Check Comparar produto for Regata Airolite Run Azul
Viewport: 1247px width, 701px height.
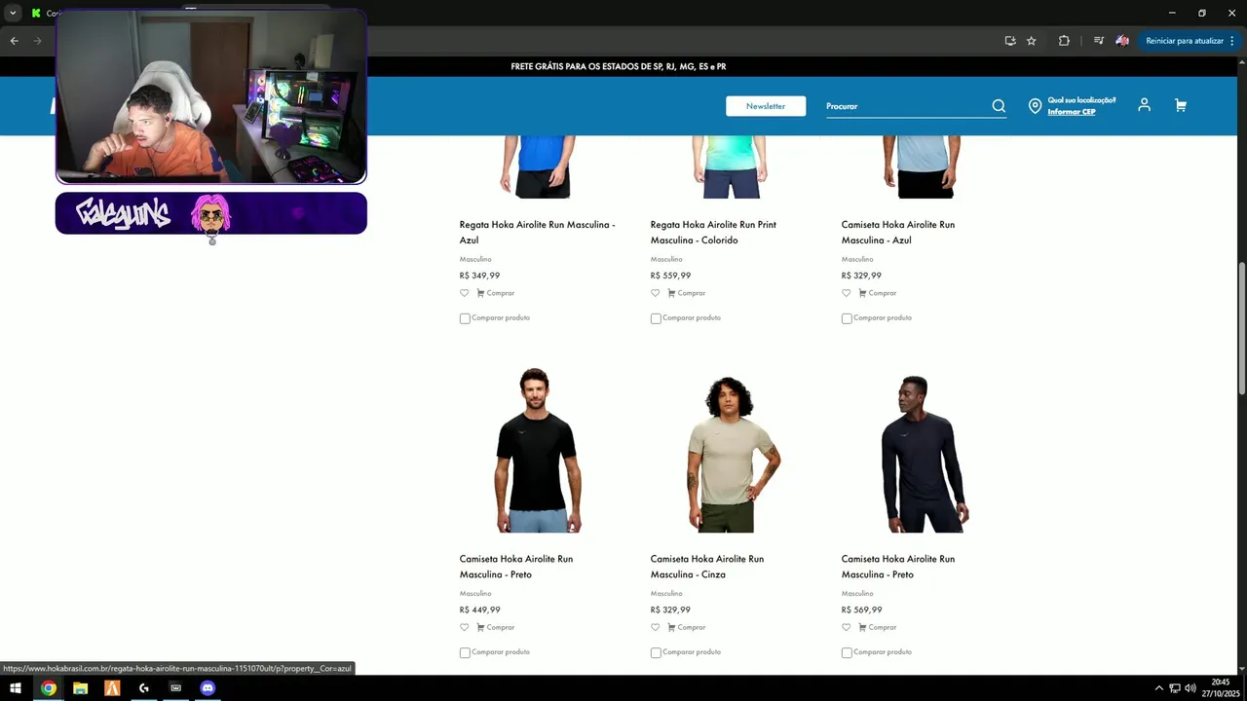point(465,318)
